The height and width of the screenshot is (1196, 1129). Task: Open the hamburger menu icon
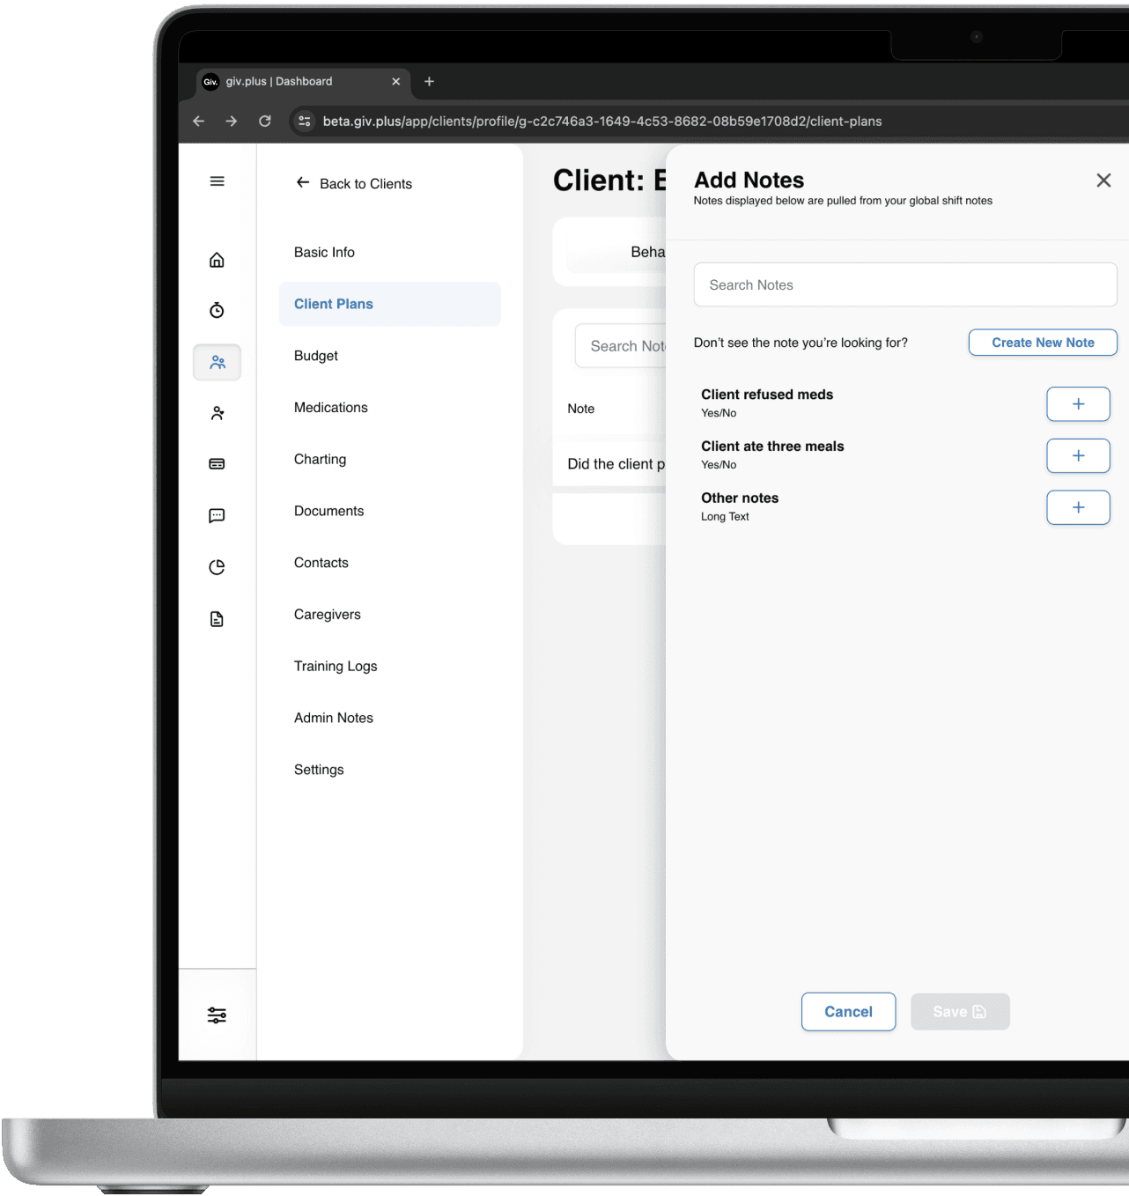217,181
